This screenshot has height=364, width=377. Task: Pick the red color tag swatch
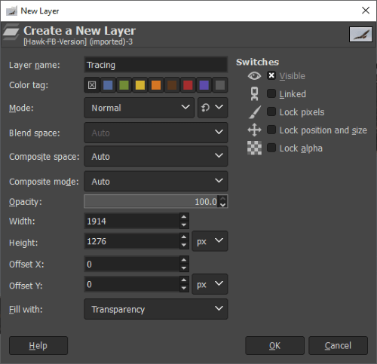click(x=188, y=85)
